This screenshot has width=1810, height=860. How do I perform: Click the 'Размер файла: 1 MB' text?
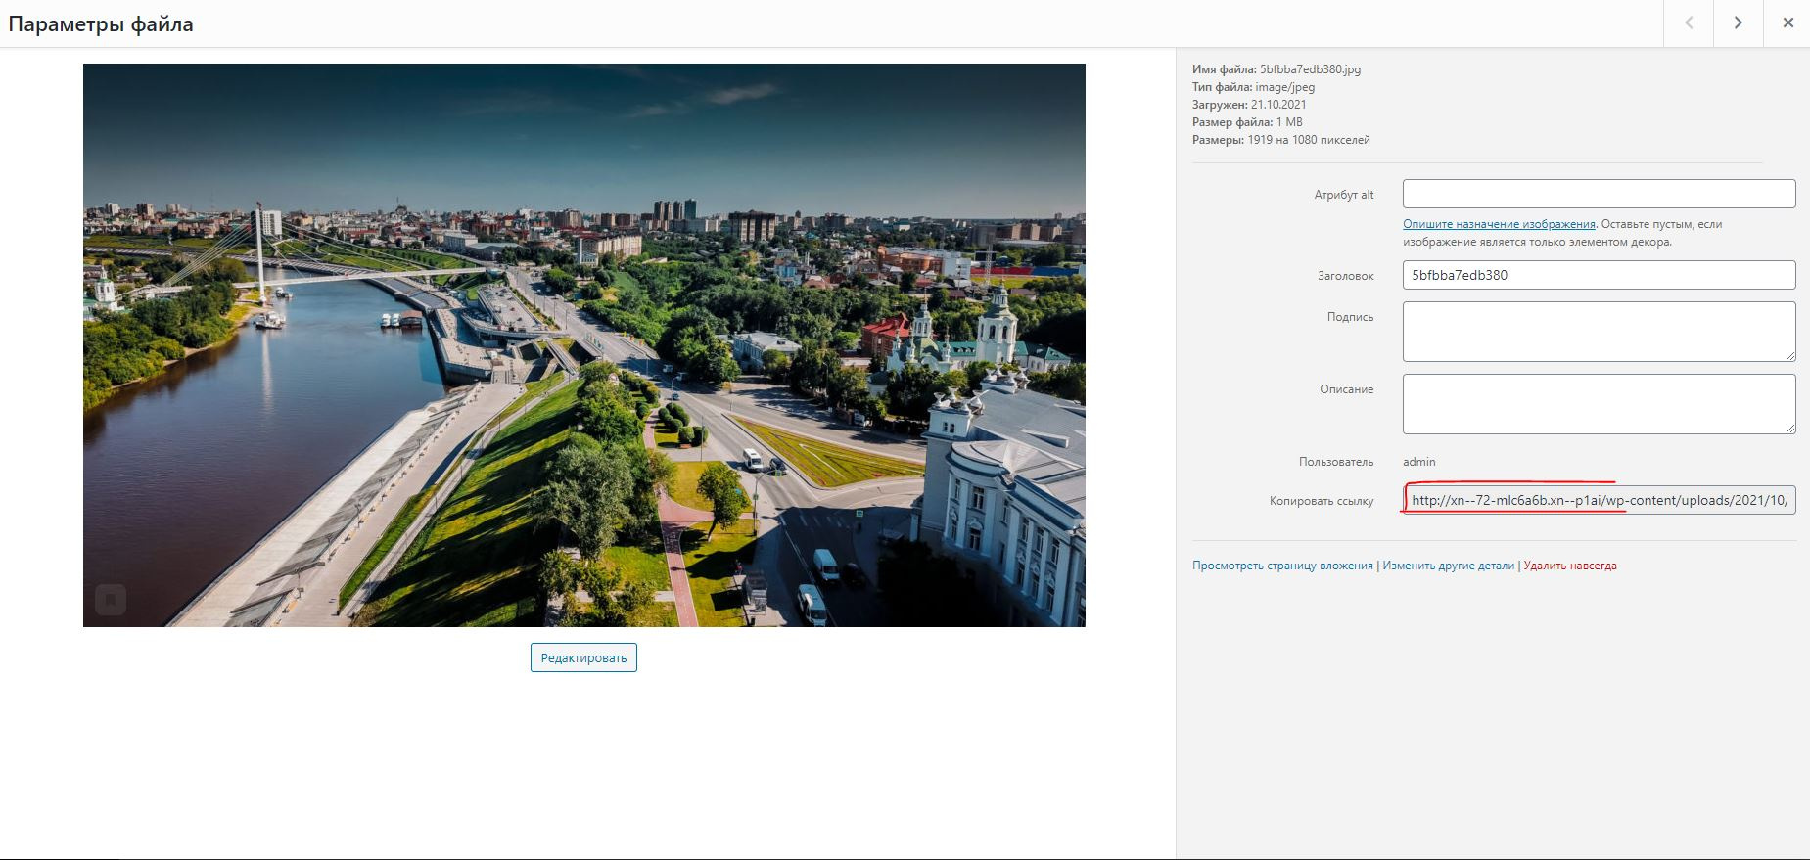pos(1247,122)
